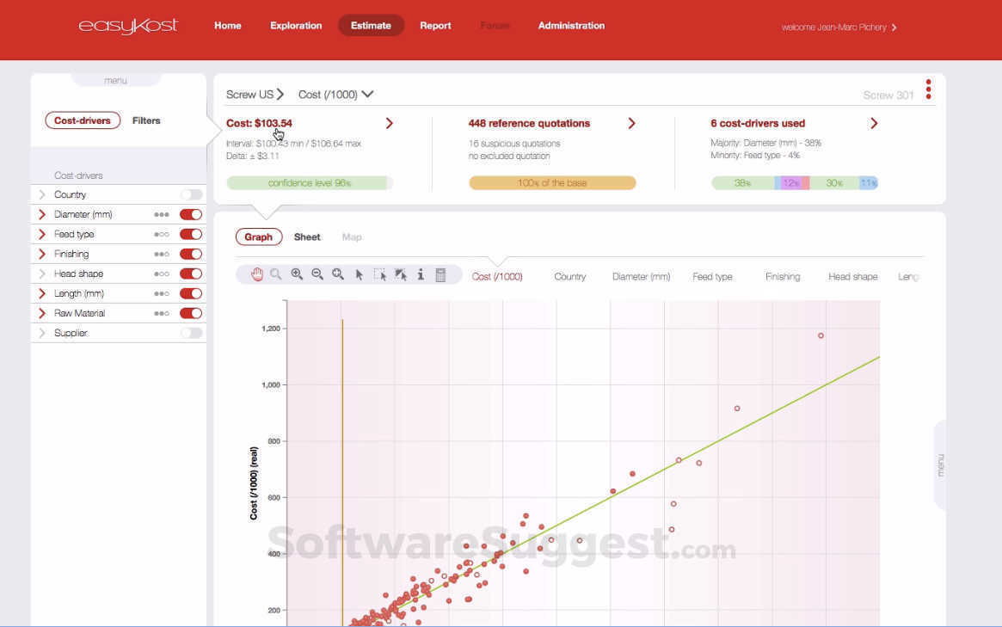
Task: Click the zoom in magnifier icon
Action: point(297,274)
